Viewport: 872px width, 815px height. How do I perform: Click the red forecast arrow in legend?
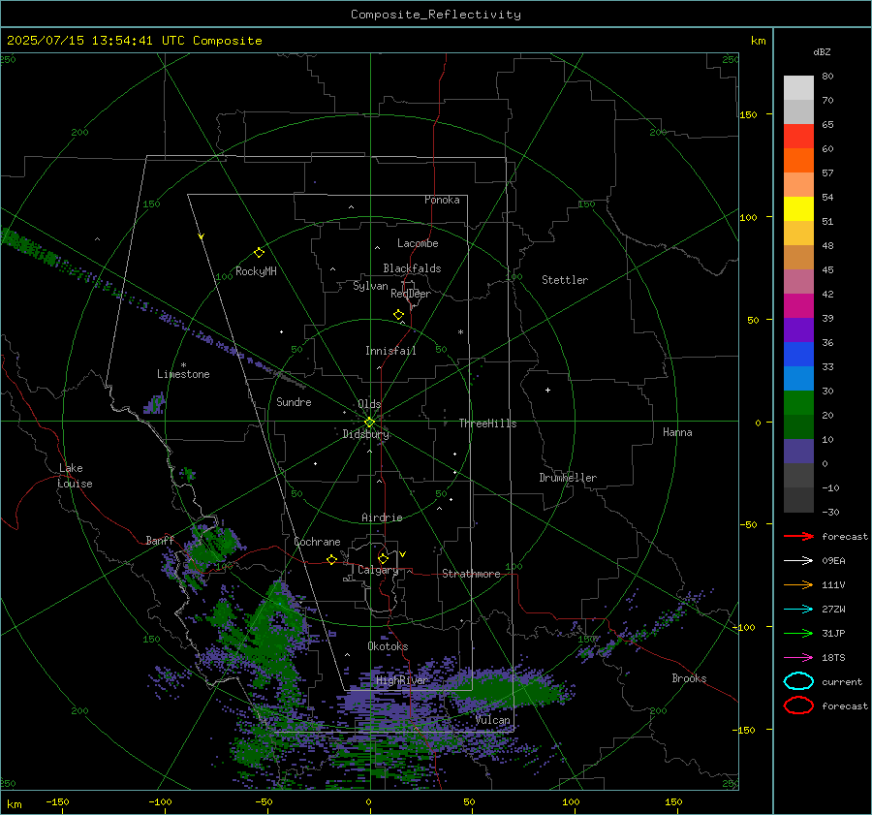click(x=798, y=536)
